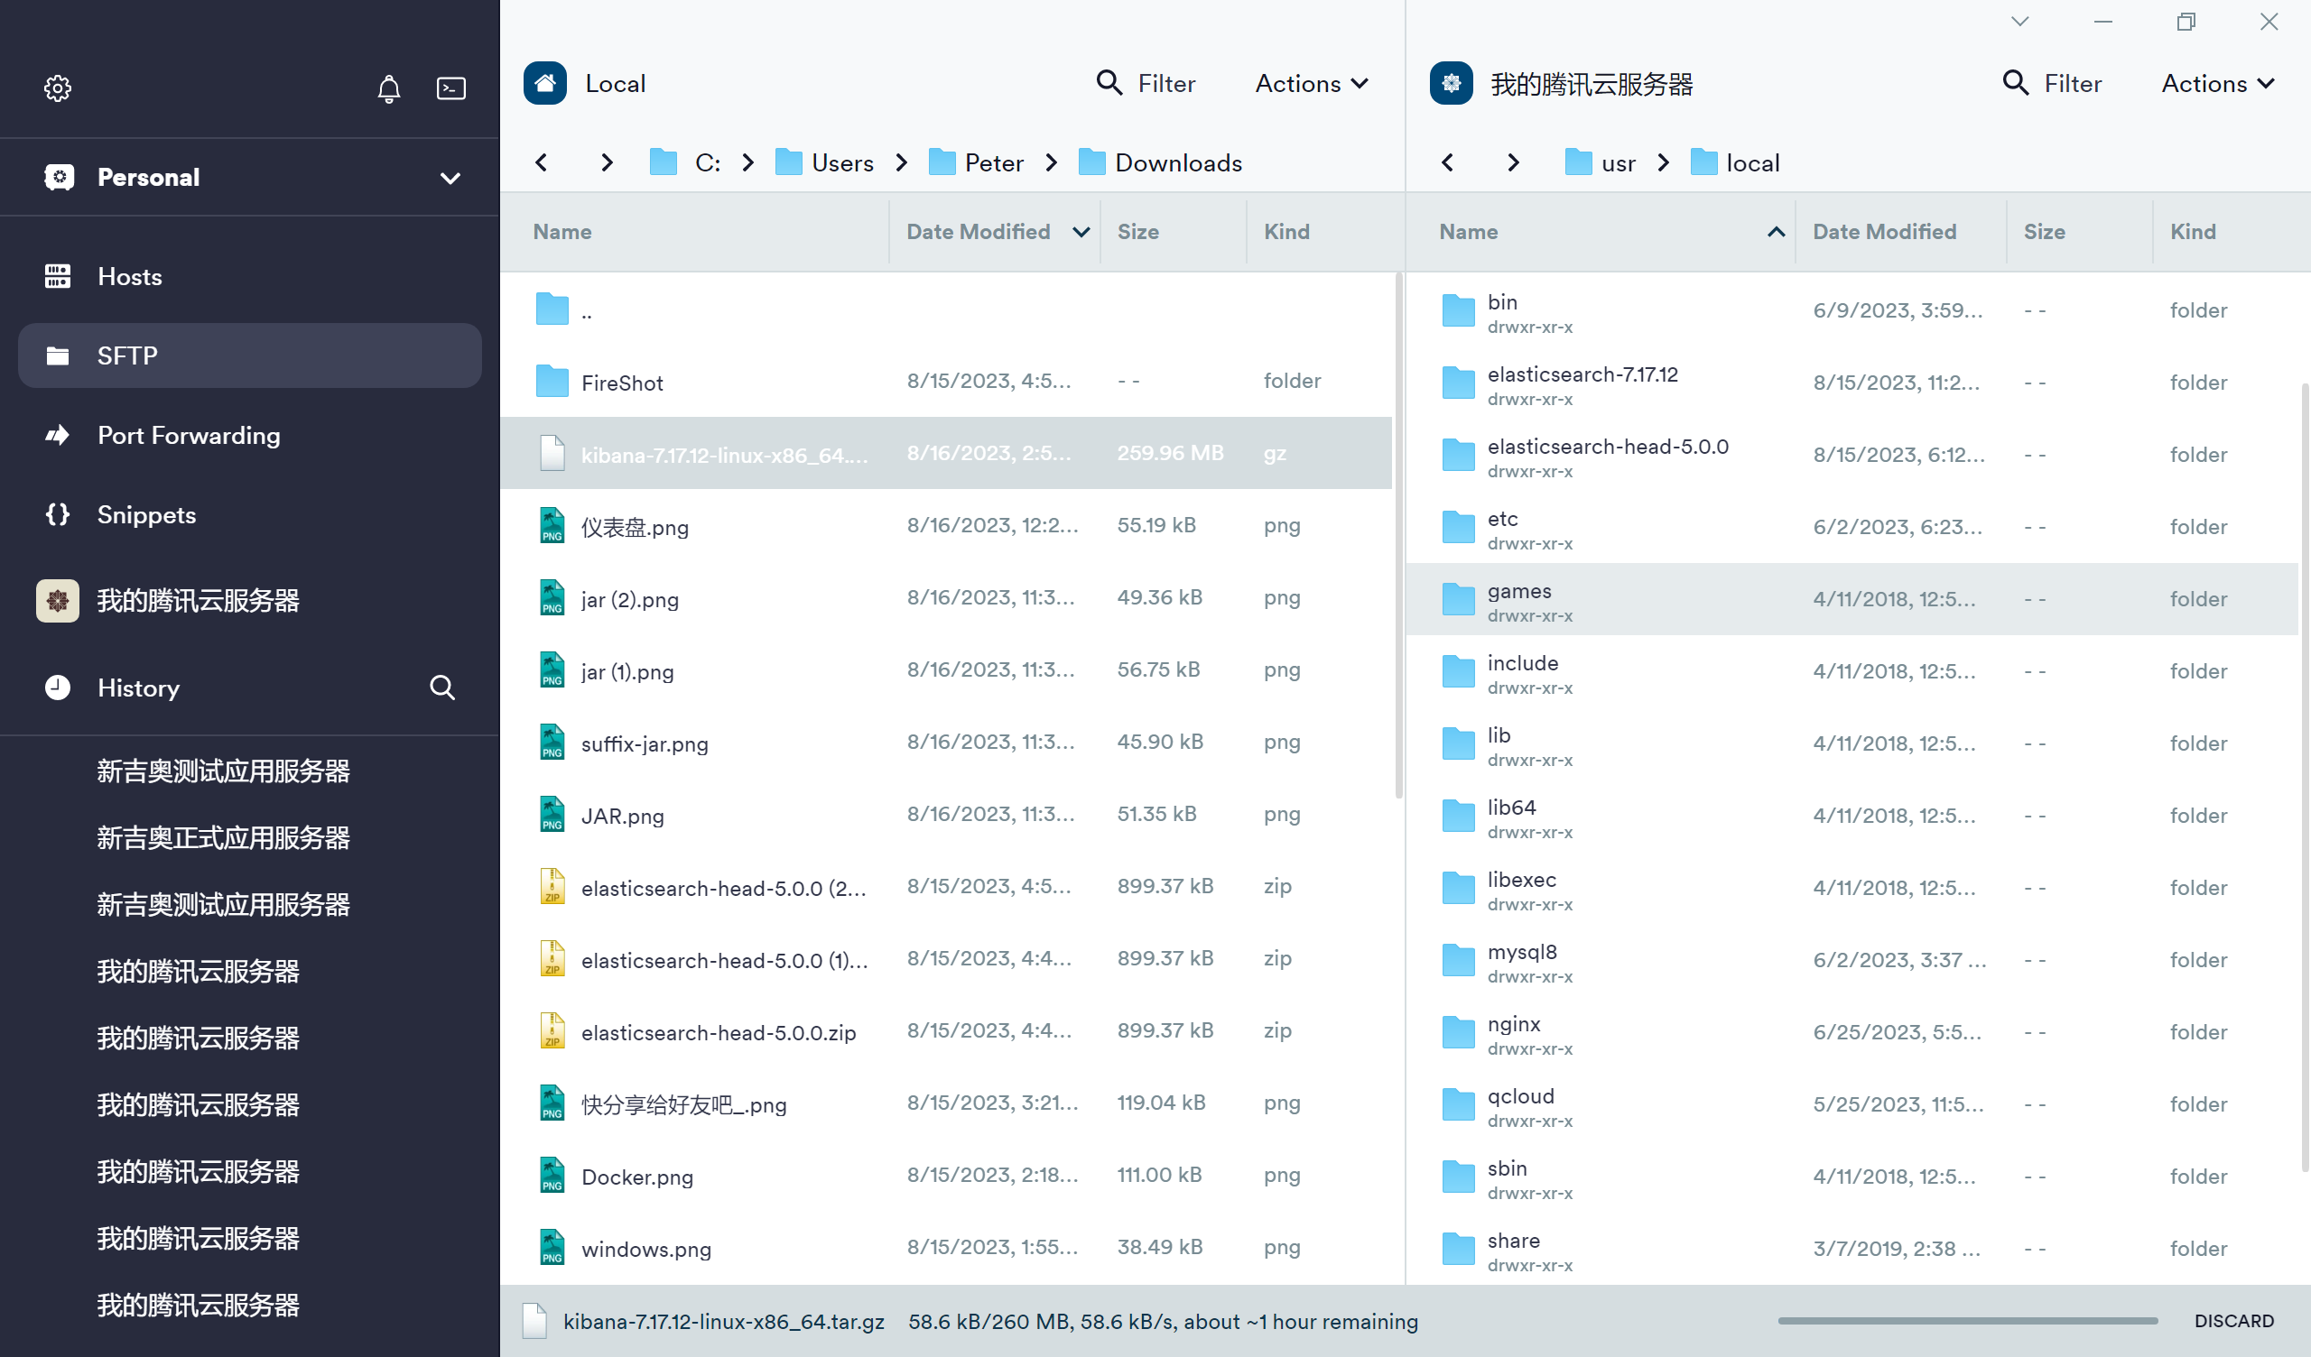
Task: Open Port Forwarding section
Action: coord(249,435)
